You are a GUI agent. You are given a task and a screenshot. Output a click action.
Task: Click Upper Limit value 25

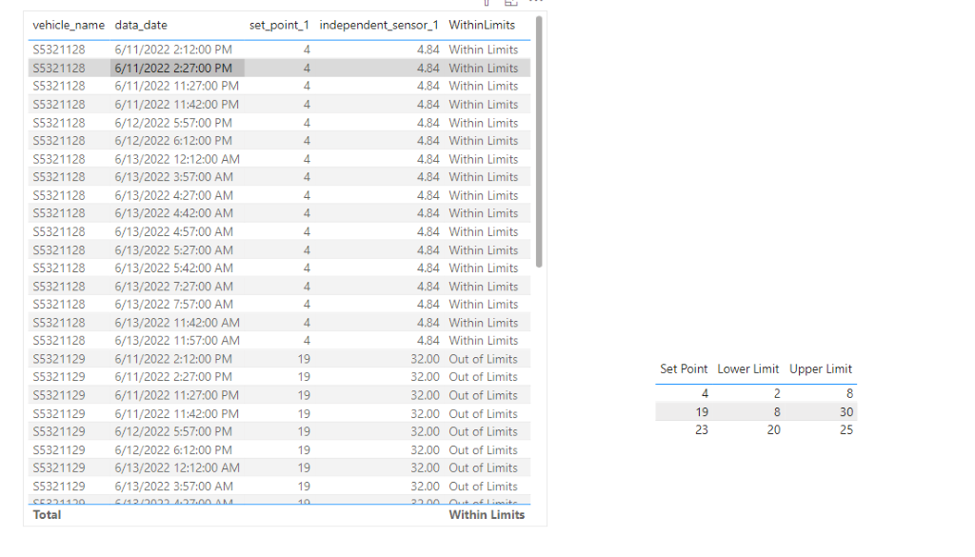(x=846, y=430)
